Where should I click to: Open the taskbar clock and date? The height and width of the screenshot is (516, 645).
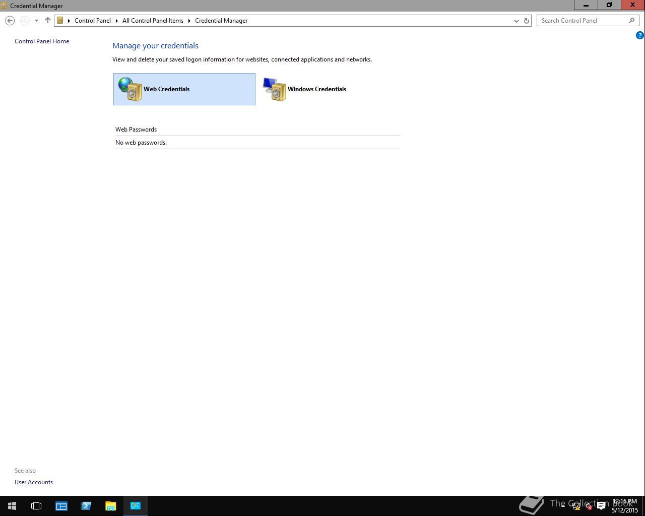click(x=625, y=506)
